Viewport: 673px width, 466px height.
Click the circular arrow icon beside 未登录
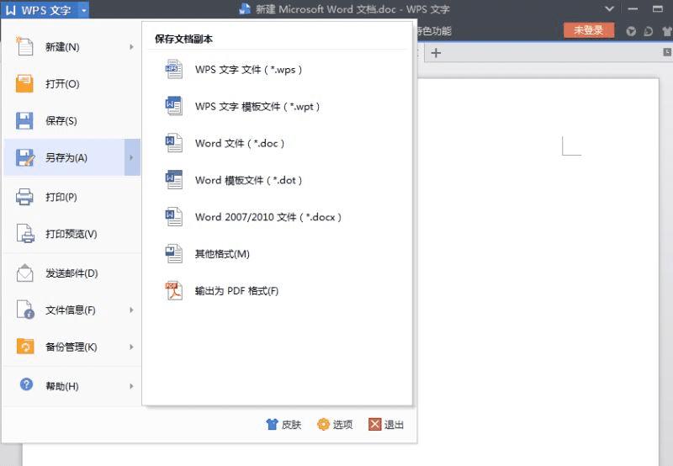(630, 31)
